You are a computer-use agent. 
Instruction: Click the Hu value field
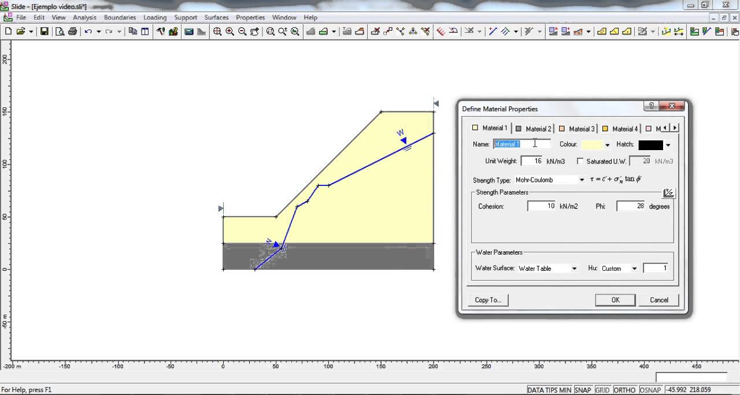[x=656, y=269]
